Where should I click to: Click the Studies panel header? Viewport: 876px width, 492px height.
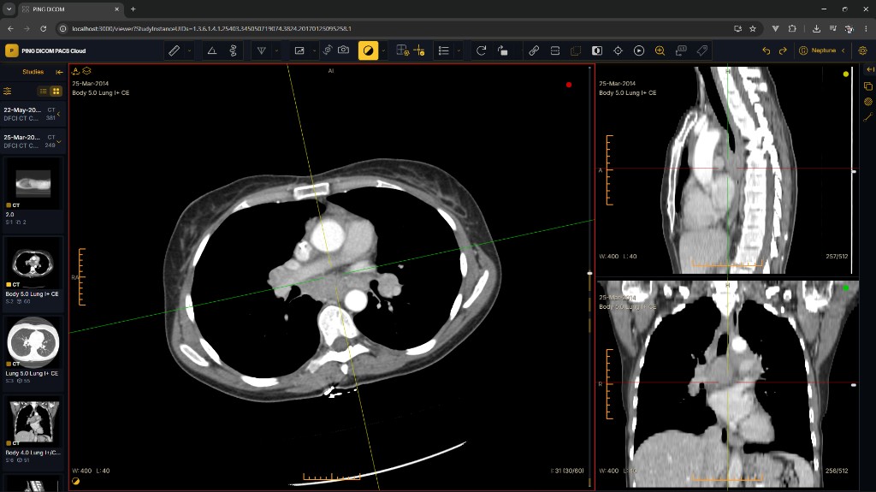(x=33, y=72)
